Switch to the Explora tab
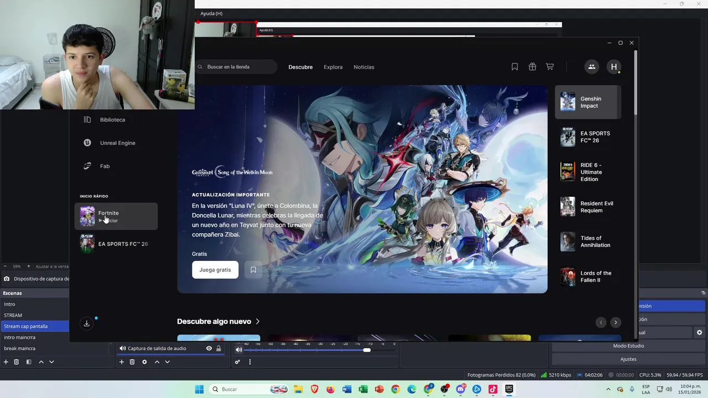The width and height of the screenshot is (708, 398). (x=333, y=67)
